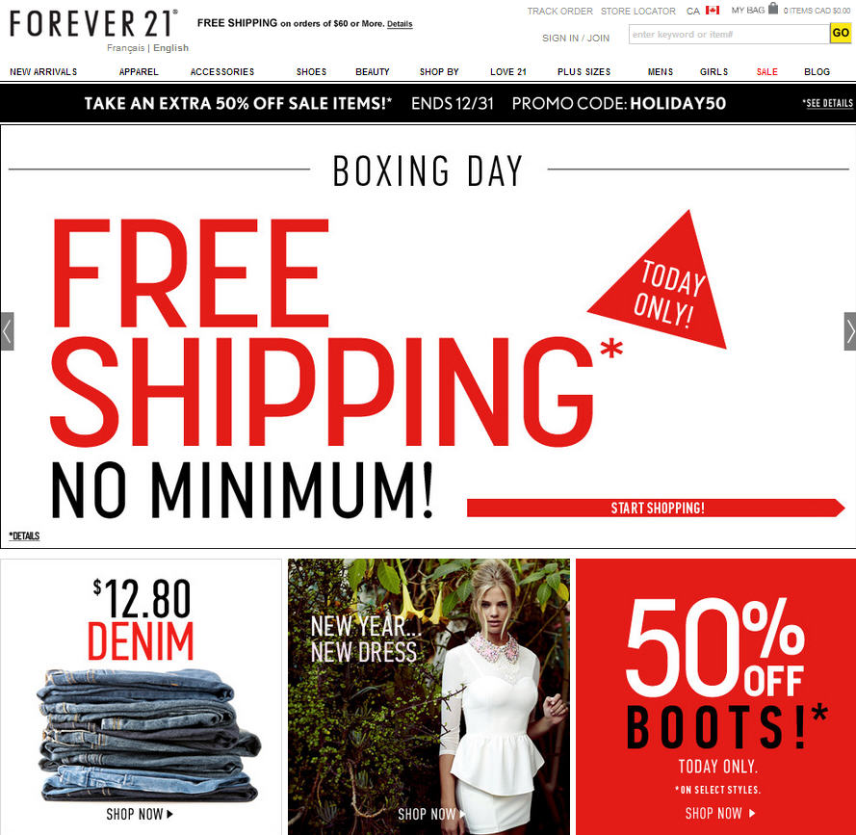Click the Canadian flag icon

tap(712, 10)
